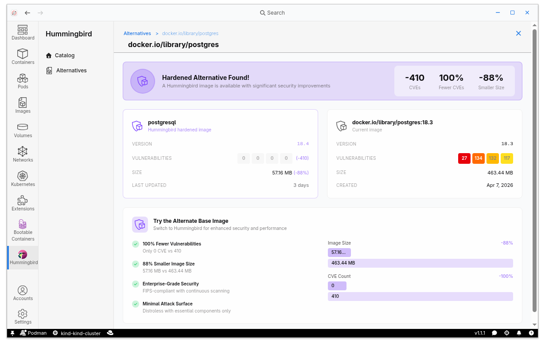Screen dimensions: 545x352
Task: Click the Try the Alternate Base Image icon
Action: point(140,225)
